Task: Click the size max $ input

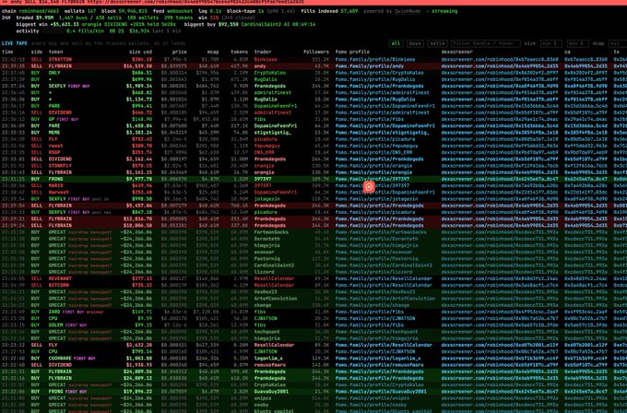Action: point(577,43)
